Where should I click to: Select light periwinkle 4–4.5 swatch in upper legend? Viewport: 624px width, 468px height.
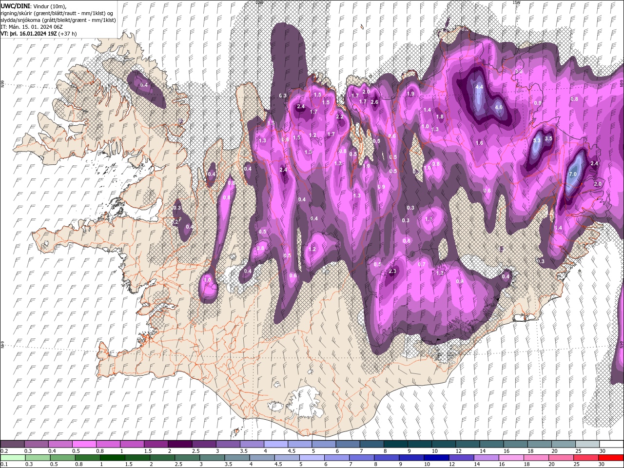click(x=275, y=444)
